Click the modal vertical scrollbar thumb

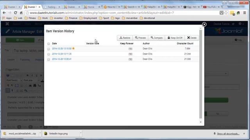point(200,74)
